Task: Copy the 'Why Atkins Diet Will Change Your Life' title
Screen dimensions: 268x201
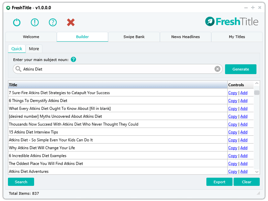Action: pos(232,148)
